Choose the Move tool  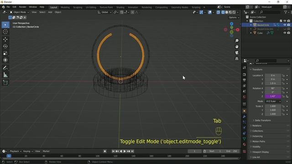[5, 39]
